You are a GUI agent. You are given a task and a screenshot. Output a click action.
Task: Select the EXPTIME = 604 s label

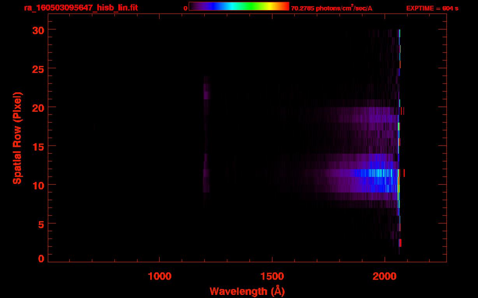click(x=432, y=8)
